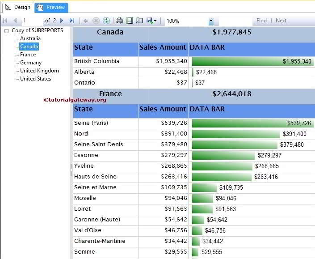Refresh the report preview

(106, 21)
